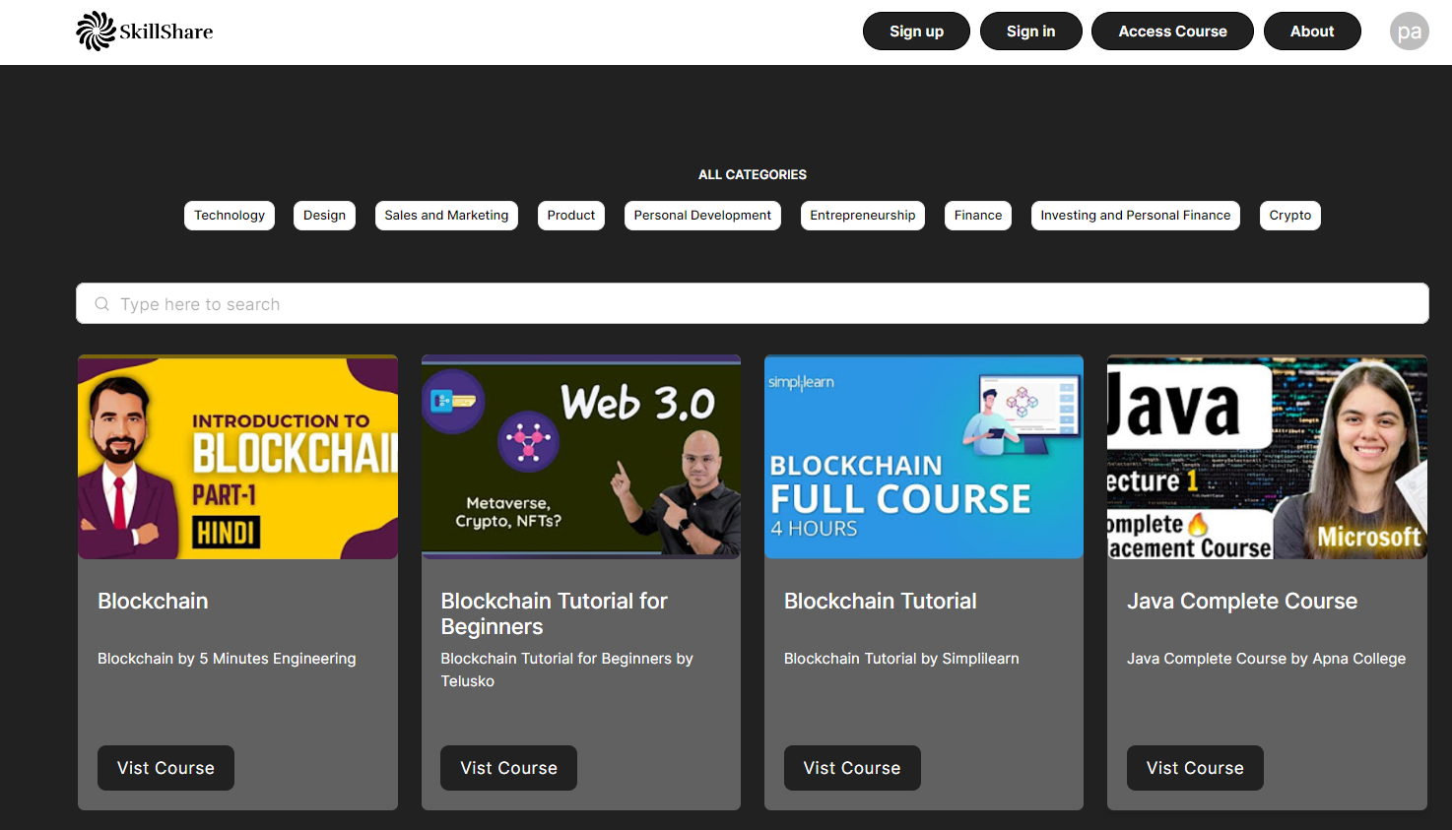This screenshot has height=830, width=1452.
Task: Click the 'Blockchain Tutorial' card title
Action: coord(881,601)
